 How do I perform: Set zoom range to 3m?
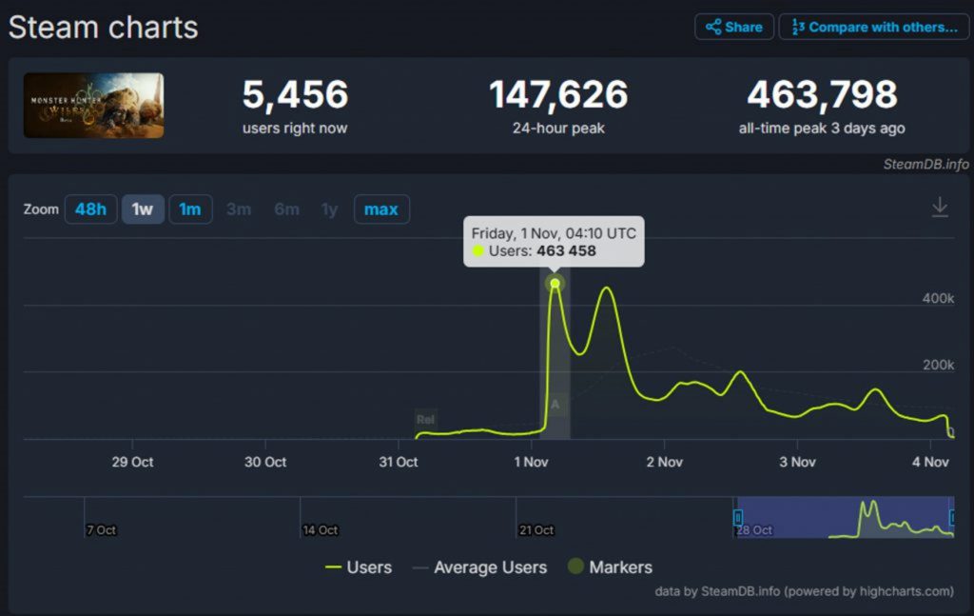(239, 209)
